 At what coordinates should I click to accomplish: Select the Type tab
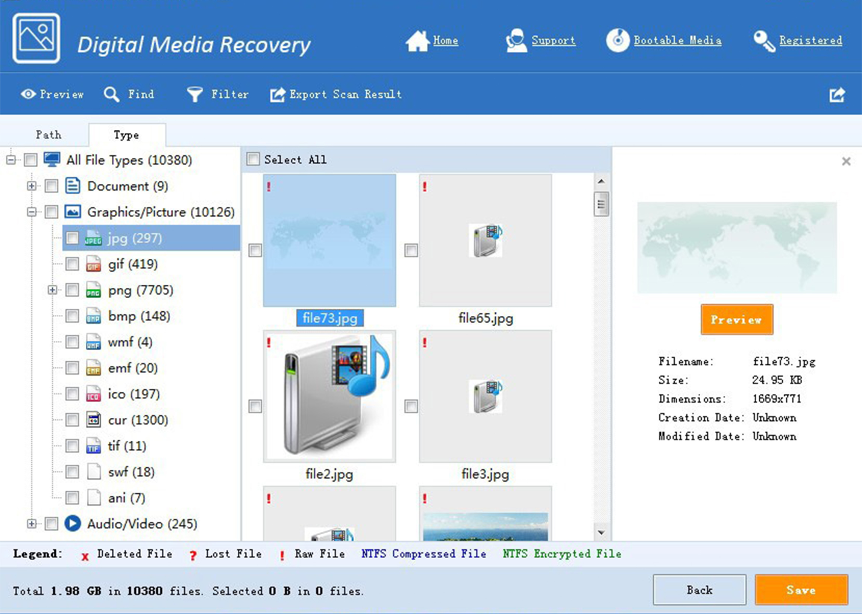pos(126,135)
